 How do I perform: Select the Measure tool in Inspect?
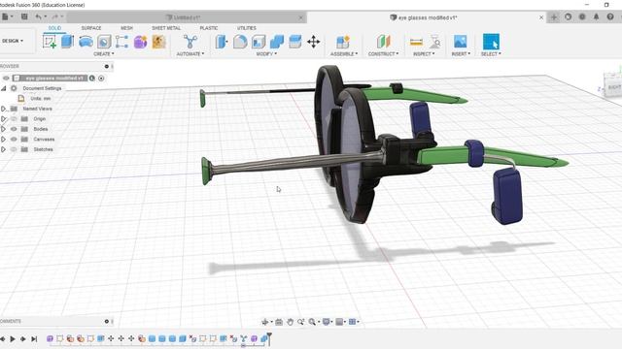click(416, 42)
